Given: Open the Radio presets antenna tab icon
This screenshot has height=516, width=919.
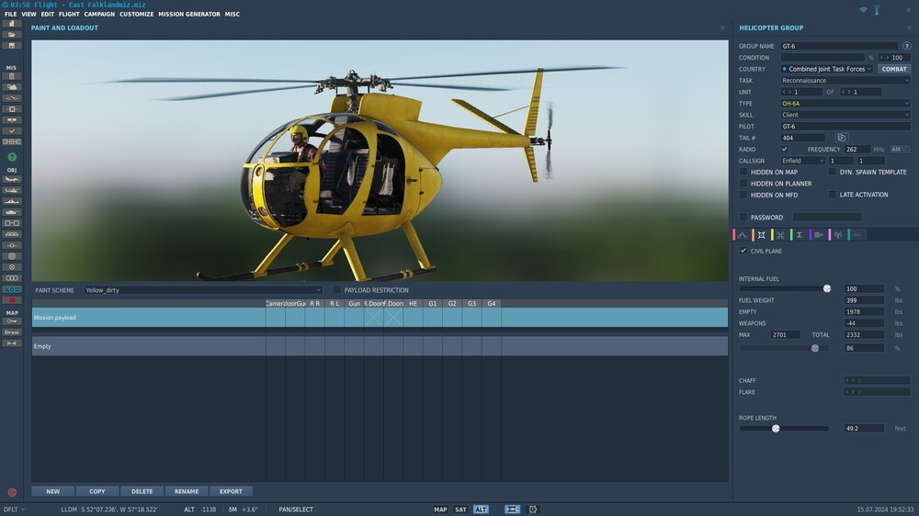Looking at the screenshot, I should click(837, 235).
